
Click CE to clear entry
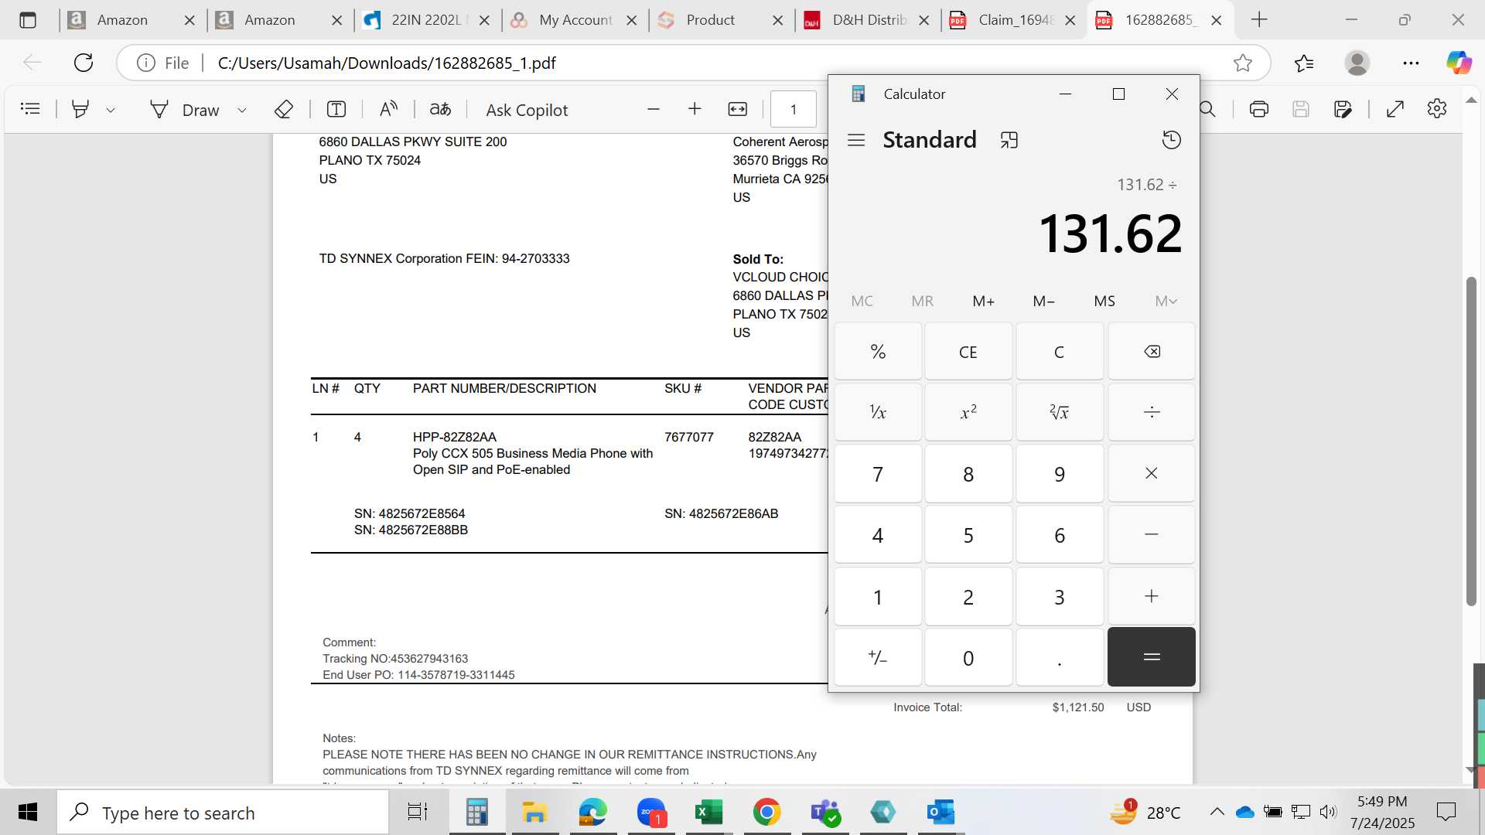[968, 352]
